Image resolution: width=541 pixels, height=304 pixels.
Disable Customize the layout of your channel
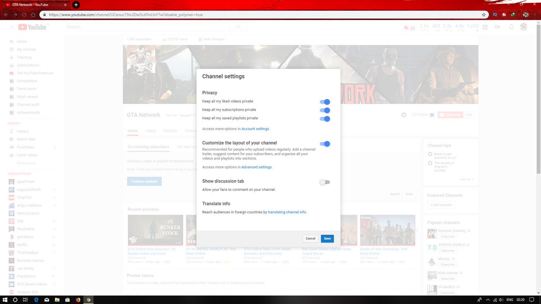pyautogui.click(x=325, y=144)
